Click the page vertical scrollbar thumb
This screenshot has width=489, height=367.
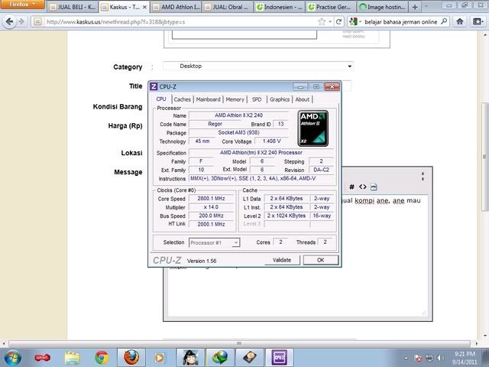pyautogui.click(x=484, y=157)
